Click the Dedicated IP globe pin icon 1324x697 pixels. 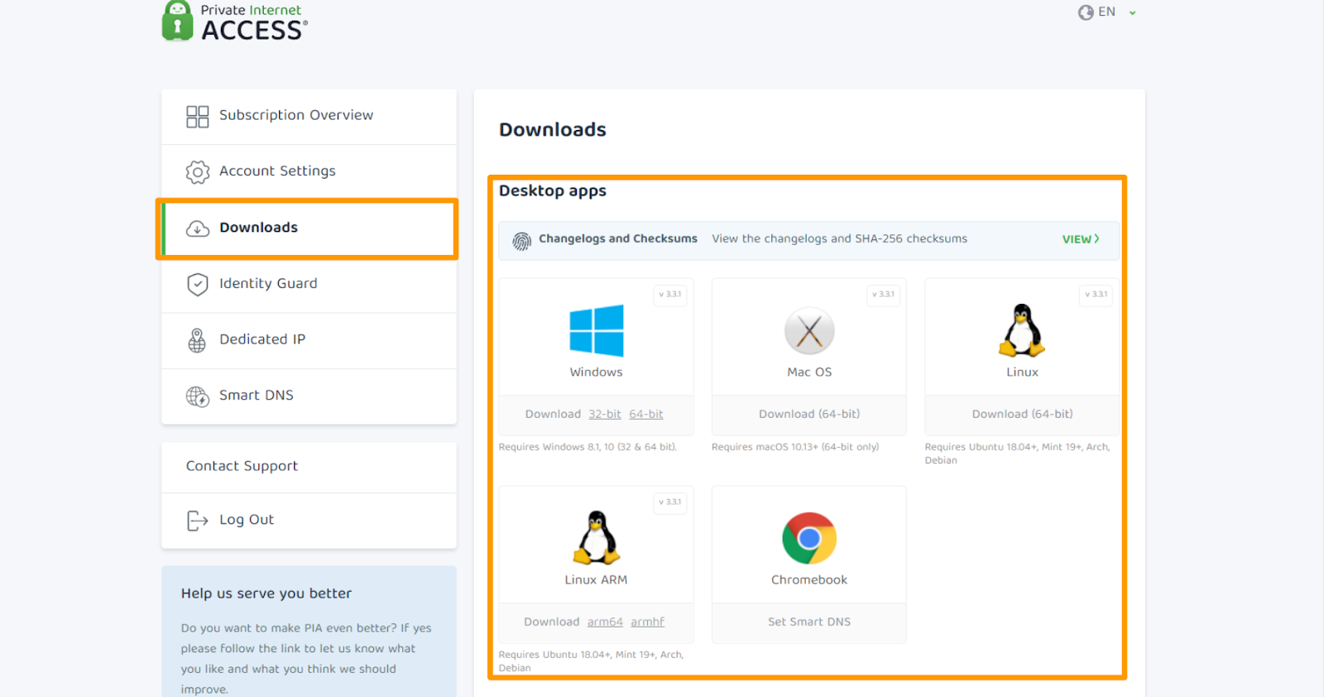pos(197,340)
